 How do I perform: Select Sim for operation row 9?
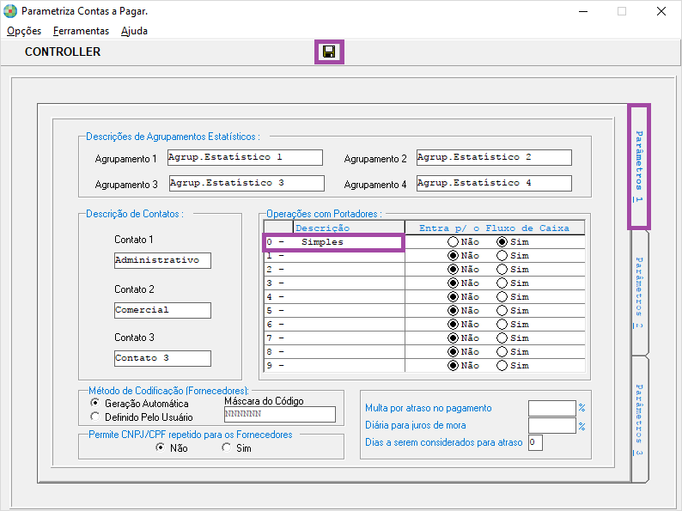502,365
